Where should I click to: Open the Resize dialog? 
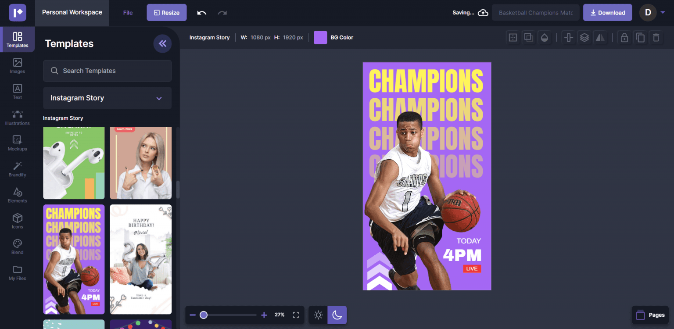(166, 12)
